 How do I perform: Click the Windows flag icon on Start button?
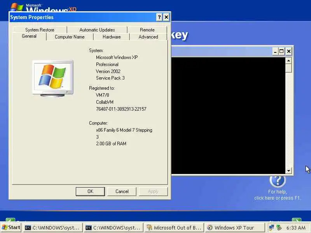[x=4, y=228]
